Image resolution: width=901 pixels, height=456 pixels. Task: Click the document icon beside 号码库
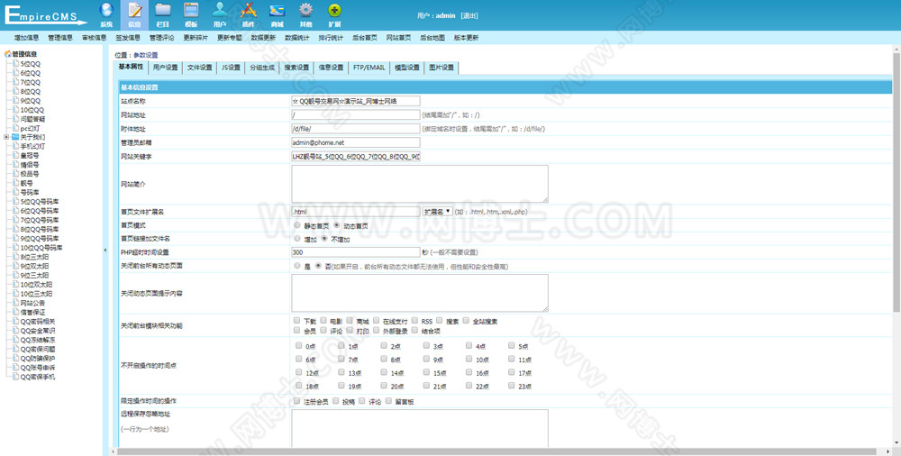click(x=16, y=193)
